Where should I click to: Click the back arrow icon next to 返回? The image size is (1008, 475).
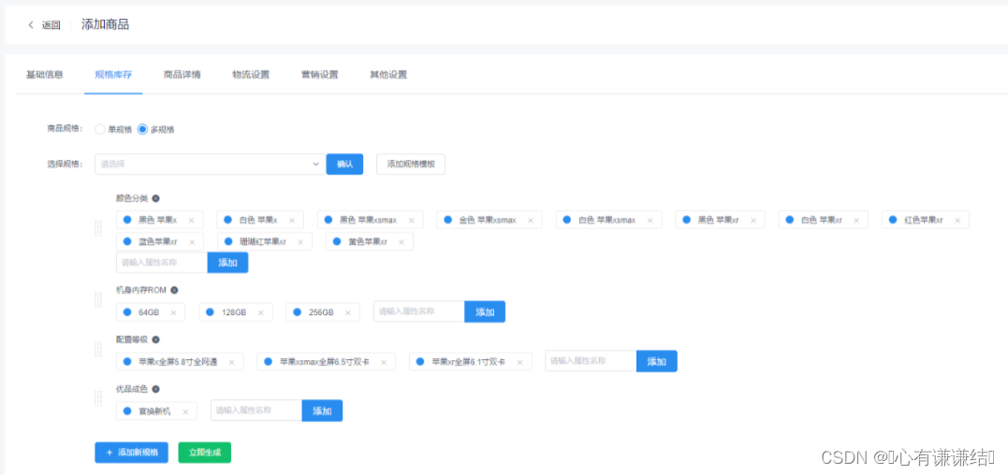point(31,25)
